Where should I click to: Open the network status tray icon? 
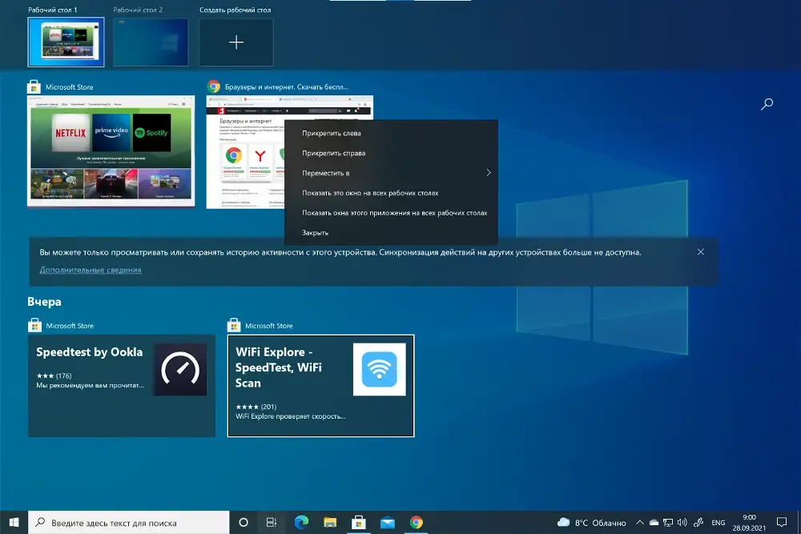coord(668,522)
